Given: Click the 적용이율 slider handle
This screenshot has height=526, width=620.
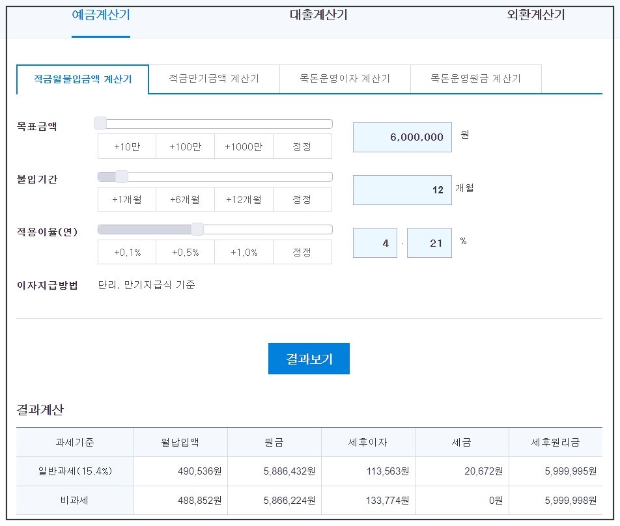Looking at the screenshot, I should (197, 229).
